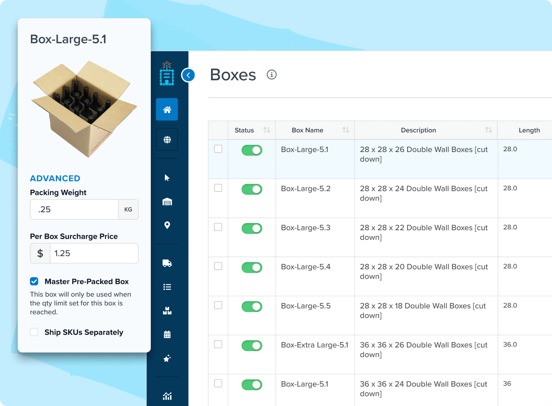The image size is (552, 406).
Task: Sort the table by Status column
Action: [x=266, y=130]
